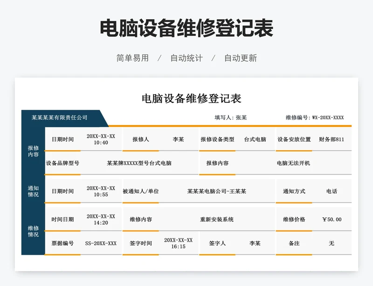373x286 pixels.
Task: Click the 被通知人/单位 label cell
Action: 141,191
